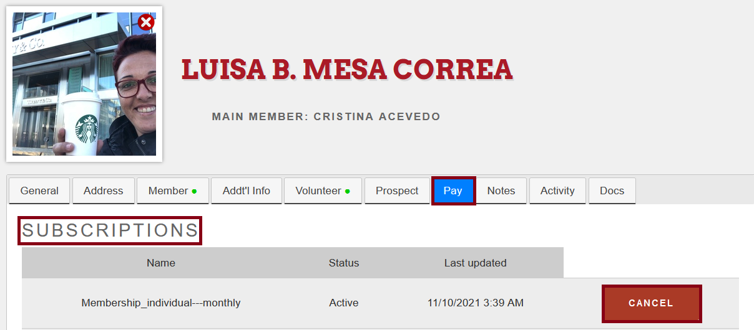Click the member profile photo
The height and width of the screenshot is (330, 754).
[84, 84]
